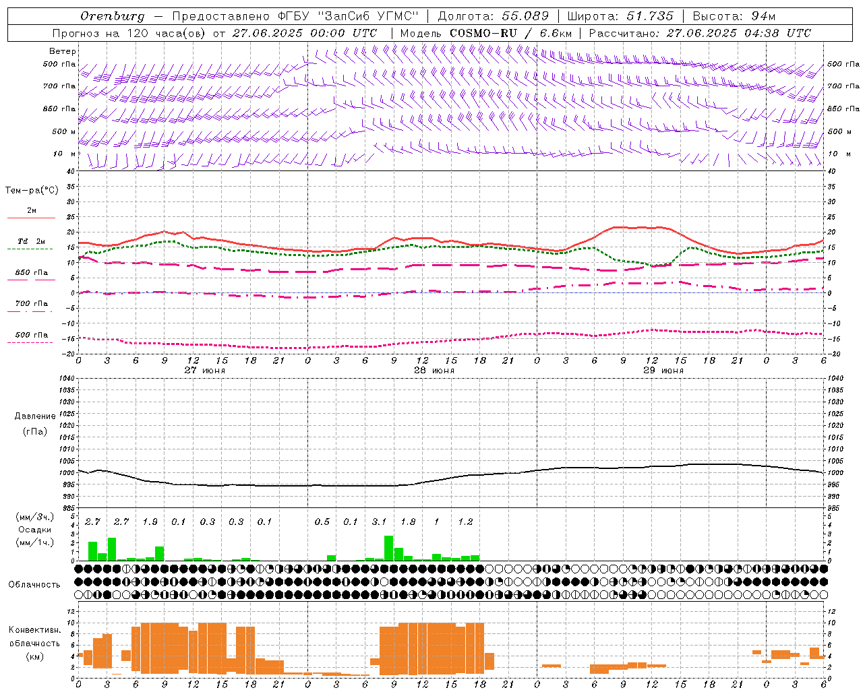
Task: Click the 0.5 precipitation value
Action: pos(322,522)
